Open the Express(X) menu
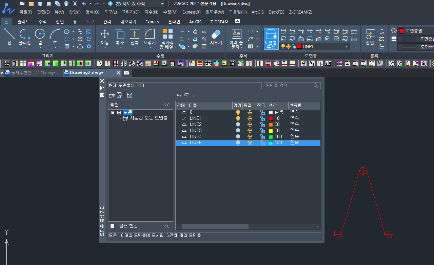This screenshot has width=434, height=265. 191,12
